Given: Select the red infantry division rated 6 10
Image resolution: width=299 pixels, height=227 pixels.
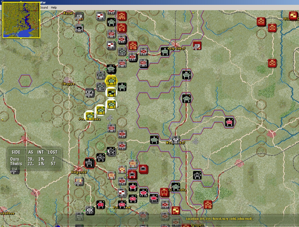Looking at the screenshot, I should point(133,46).
